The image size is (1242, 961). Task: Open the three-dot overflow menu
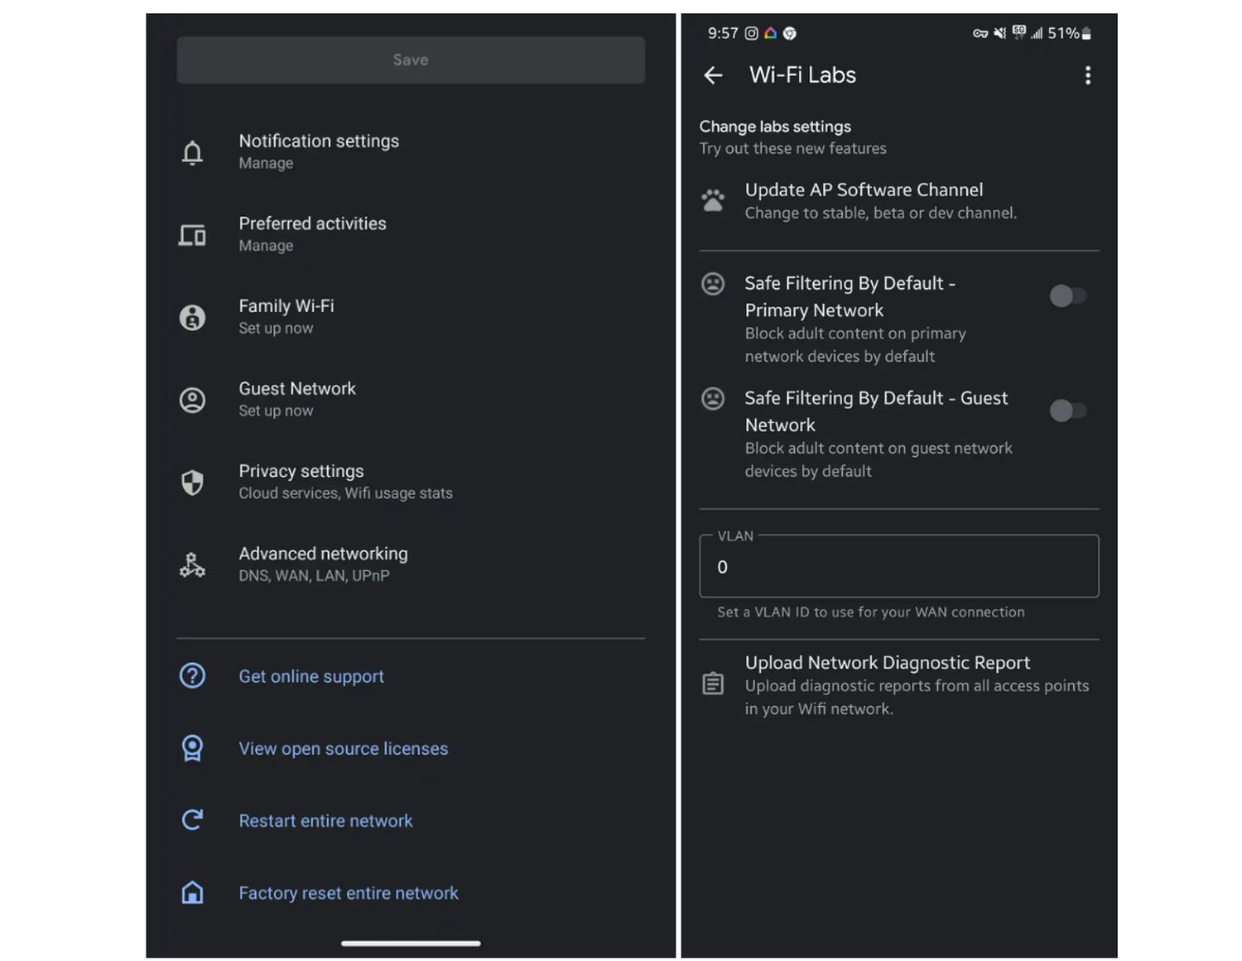pos(1087,75)
